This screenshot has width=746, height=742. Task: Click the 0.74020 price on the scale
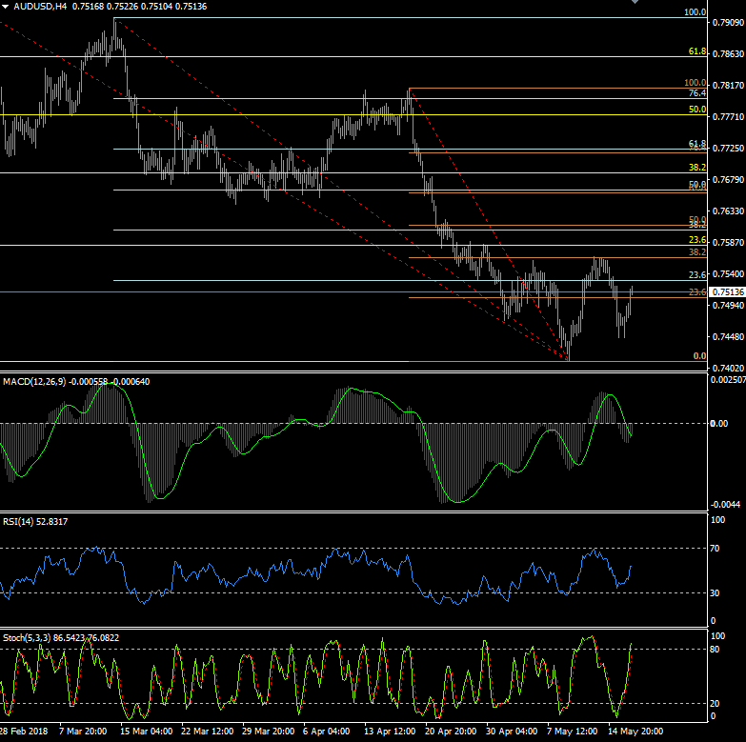click(x=728, y=369)
